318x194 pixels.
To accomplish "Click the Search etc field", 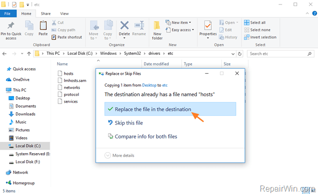I will [280, 54].
